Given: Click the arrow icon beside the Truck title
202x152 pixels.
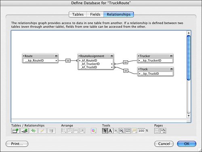Looking at the screenshot, I should pyautogui.click(x=139, y=69).
